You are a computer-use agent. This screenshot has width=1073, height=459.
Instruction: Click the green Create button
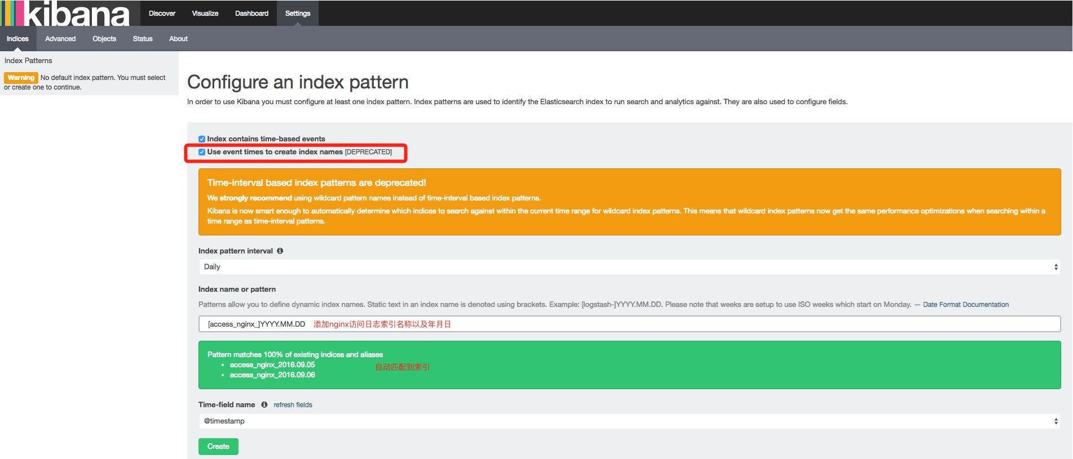click(x=218, y=447)
